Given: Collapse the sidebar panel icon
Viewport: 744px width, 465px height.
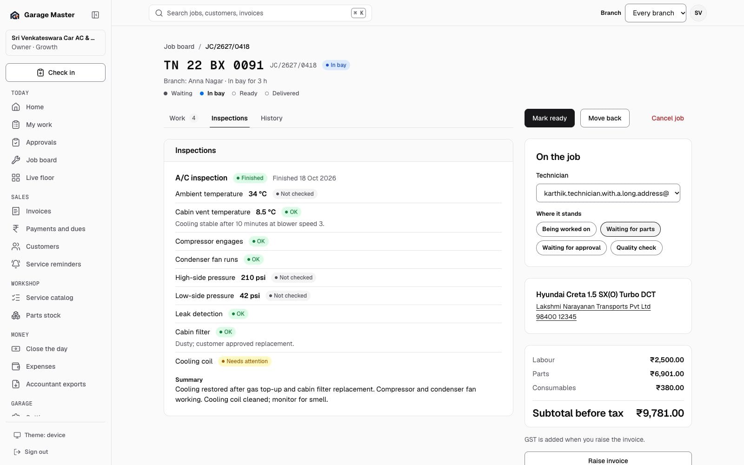Looking at the screenshot, I should [95, 15].
